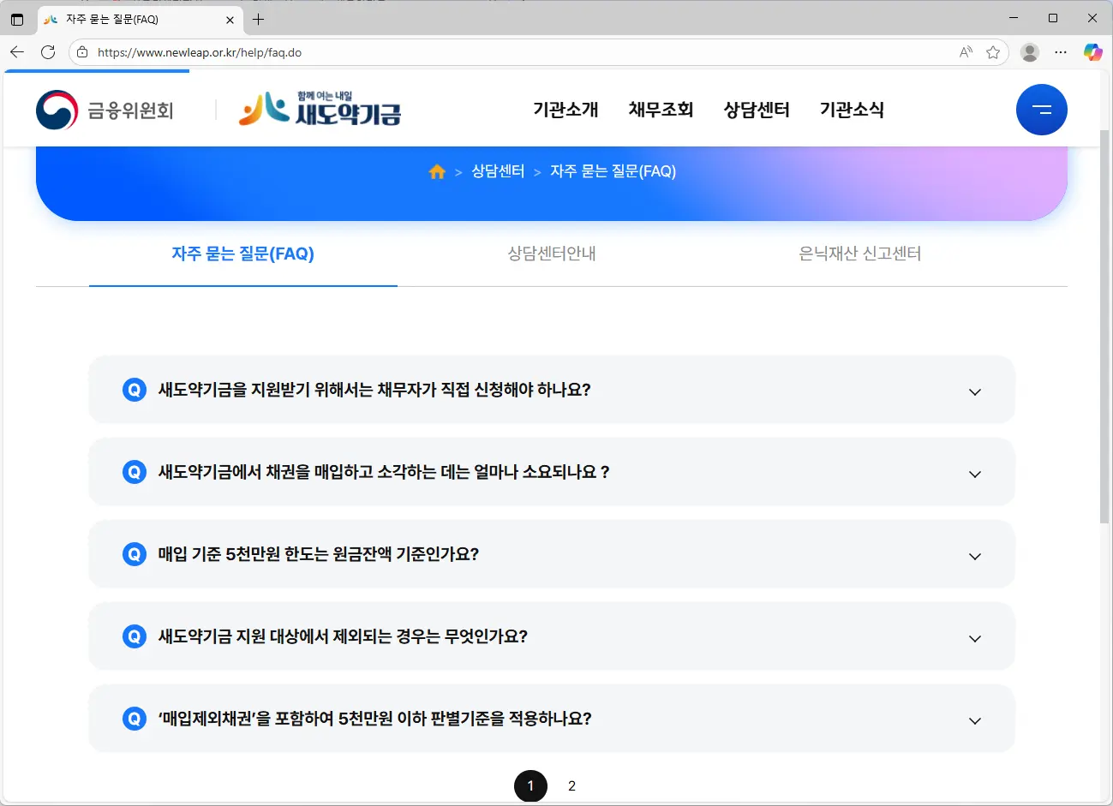Switch to the 상담센터안내 tab
This screenshot has width=1113, height=806.
click(551, 254)
